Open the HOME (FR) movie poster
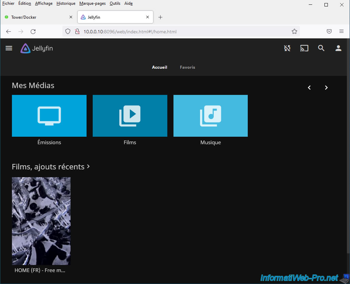 pyautogui.click(x=41, y=221)
